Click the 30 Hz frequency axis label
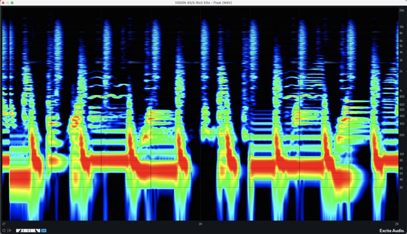The height and width of the screenshot is (234, 407). [x=402, y=187]
